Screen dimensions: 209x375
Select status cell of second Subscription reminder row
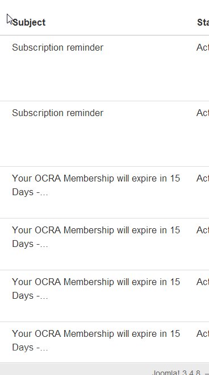click(x=203, y=113)
